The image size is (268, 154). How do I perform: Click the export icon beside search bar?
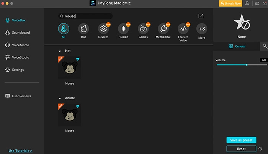201,16
